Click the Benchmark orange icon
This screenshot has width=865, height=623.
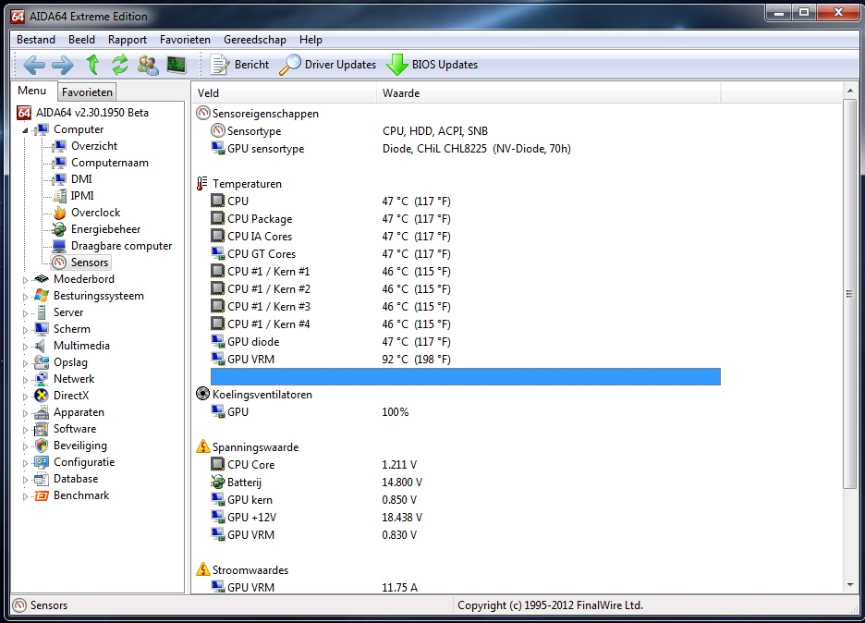point(42,495)
